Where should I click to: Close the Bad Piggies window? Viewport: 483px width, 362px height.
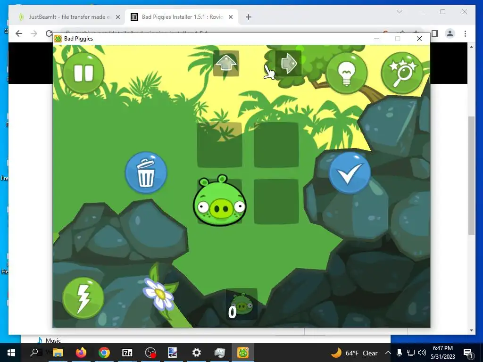419,39
